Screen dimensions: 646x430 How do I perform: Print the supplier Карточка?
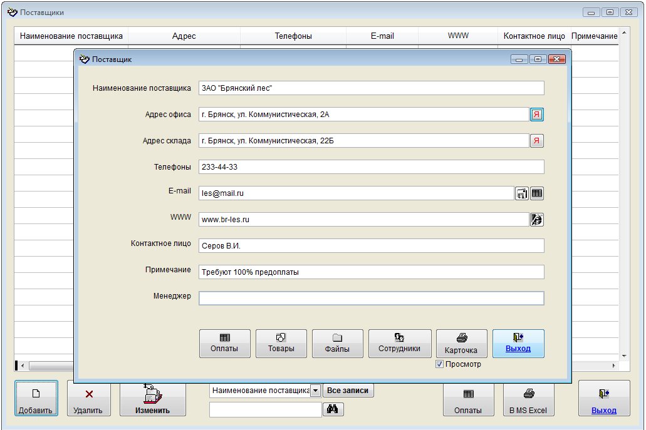(x=461, y=344)
